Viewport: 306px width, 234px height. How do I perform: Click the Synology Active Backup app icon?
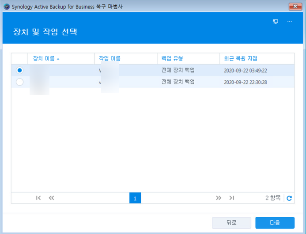[7, 7]
